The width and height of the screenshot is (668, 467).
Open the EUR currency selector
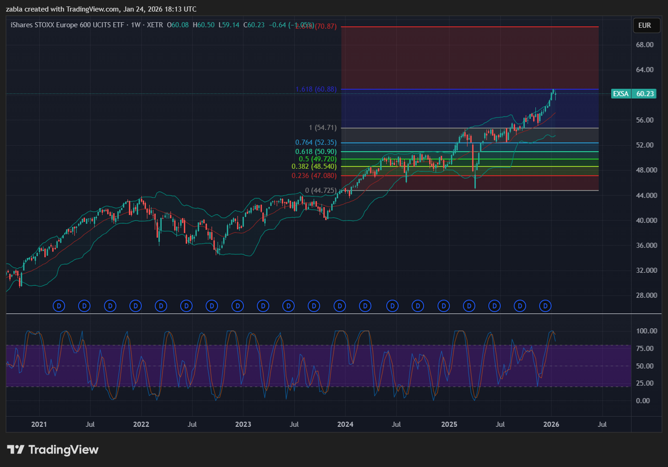[644, 25]
